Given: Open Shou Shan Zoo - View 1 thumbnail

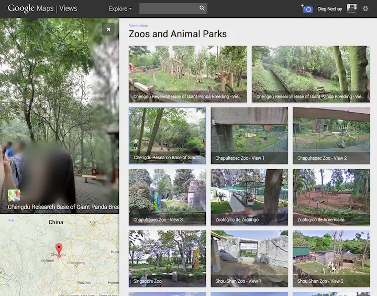Looking at the screenshot, I should point(249,259).
